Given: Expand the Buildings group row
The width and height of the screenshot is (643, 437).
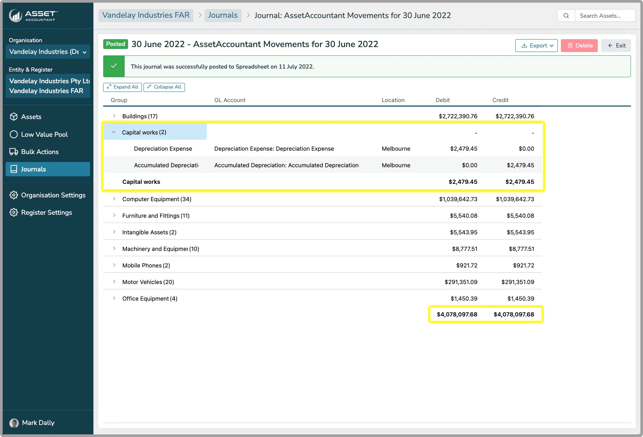Looking at the screenshot, I should point(113,116).
